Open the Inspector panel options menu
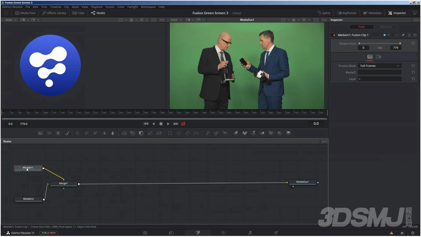The width and height of the screenshot is (421, 237). [416, 20]
